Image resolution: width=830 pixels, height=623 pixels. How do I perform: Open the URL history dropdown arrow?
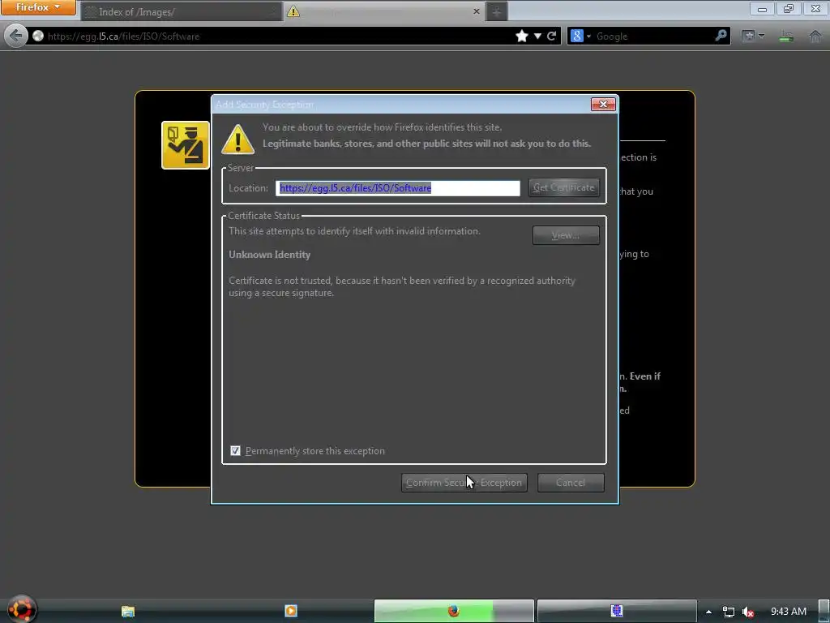pos(537,36)
